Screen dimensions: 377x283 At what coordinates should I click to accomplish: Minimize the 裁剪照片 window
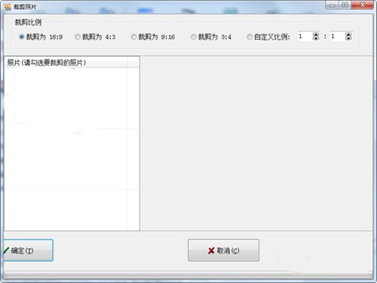[x=333, y=5]
